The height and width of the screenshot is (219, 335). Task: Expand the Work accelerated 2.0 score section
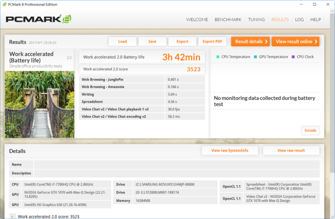pos(12,216)
